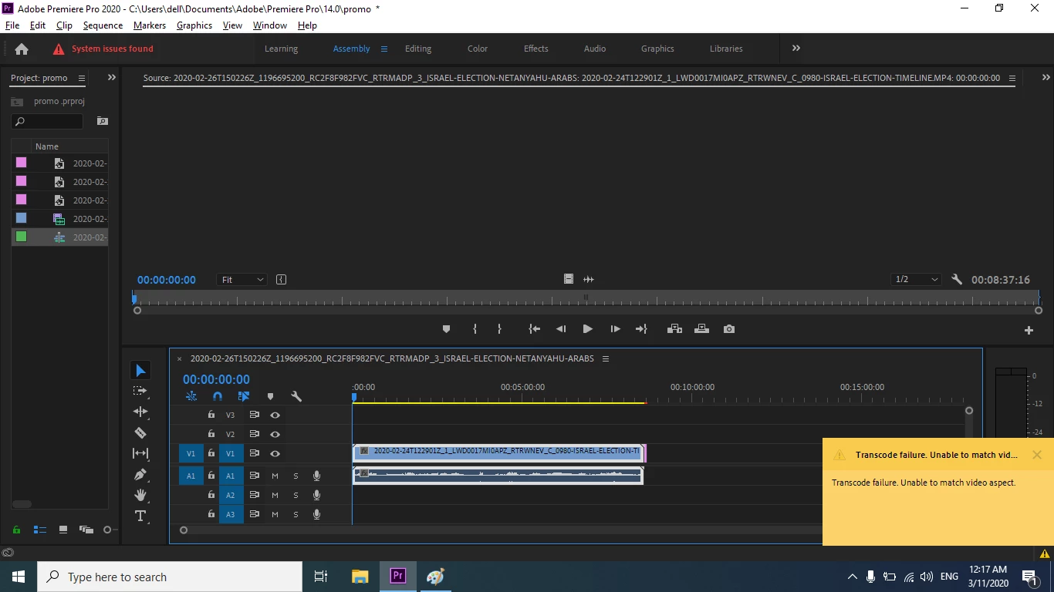Click the Insert edit button
The image size is (1054, 592).
tap(674, 329)
